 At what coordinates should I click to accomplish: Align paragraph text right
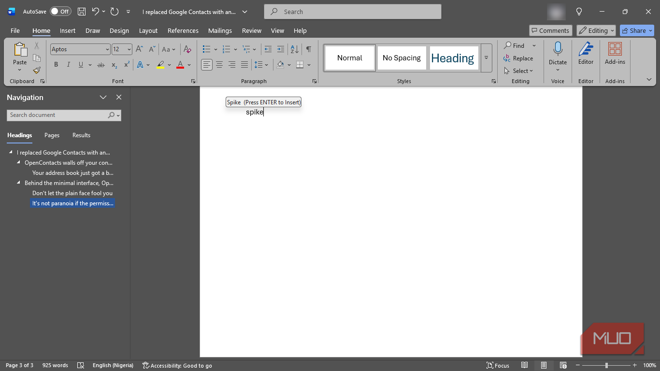pyautogui.click(x=232, y=65)
